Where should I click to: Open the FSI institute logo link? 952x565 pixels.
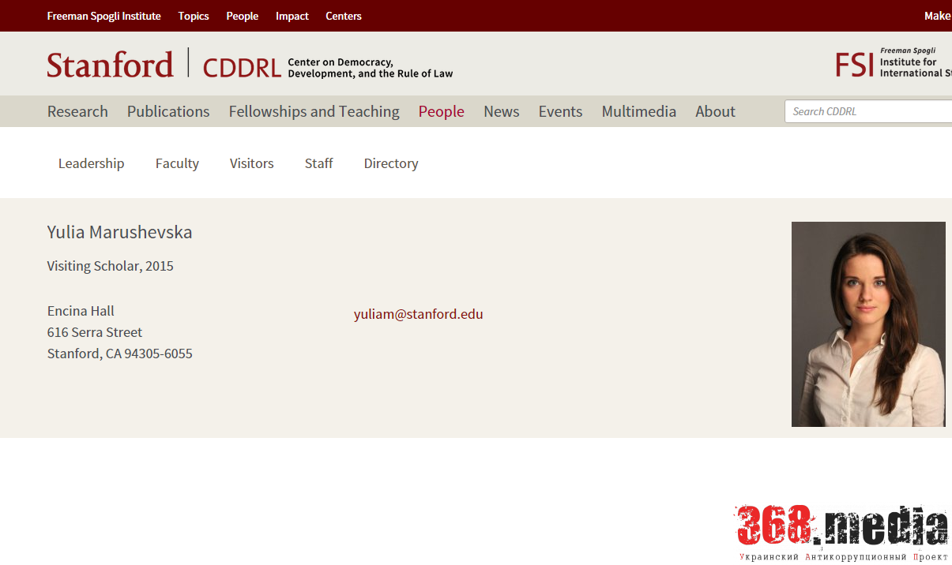pyautogui.click(x=893, y=63)
